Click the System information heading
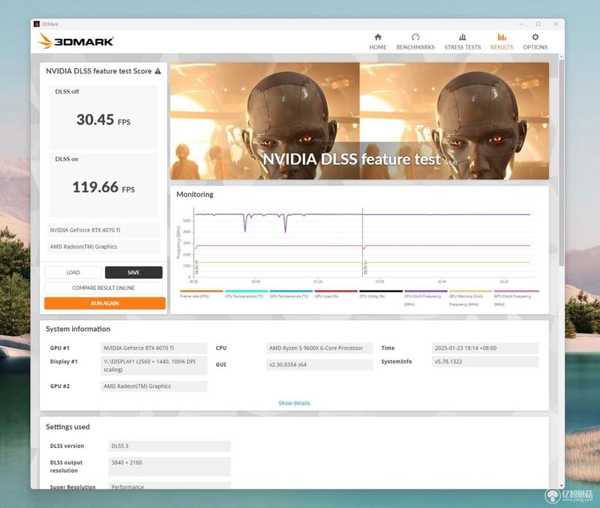 [78, 329]
